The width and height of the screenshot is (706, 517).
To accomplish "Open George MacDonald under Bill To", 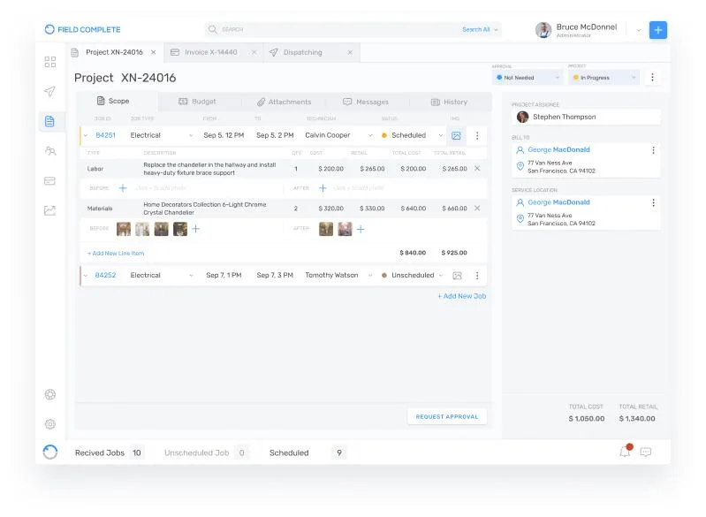I will click(558, 150).
